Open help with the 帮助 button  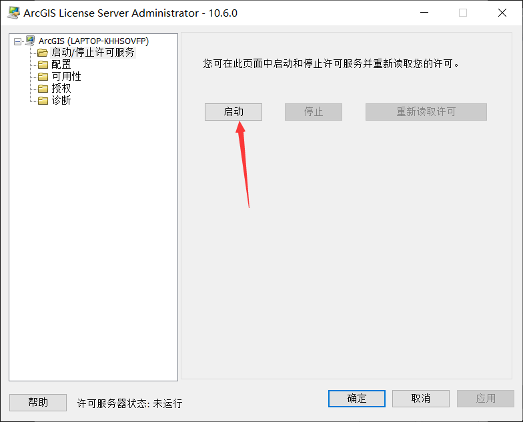(38, 403)
